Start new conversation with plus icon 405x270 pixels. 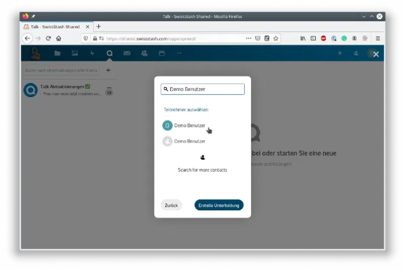108,70
